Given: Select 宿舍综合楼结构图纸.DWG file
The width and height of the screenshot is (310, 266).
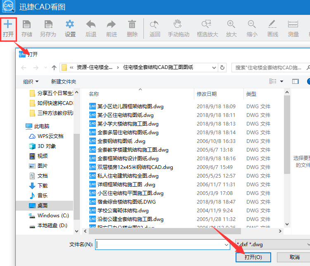Looking at the screenshot, I should point(122,202).
